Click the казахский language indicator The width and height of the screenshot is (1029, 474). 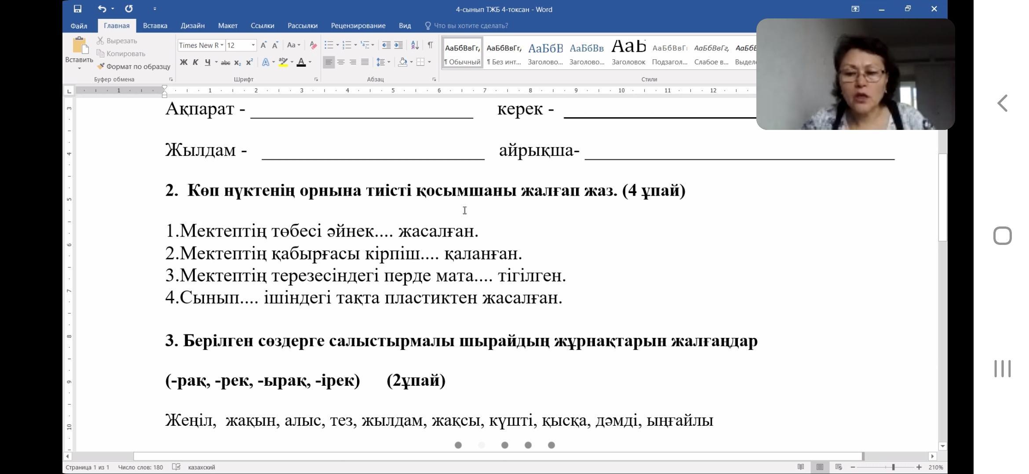click(201, 467)
